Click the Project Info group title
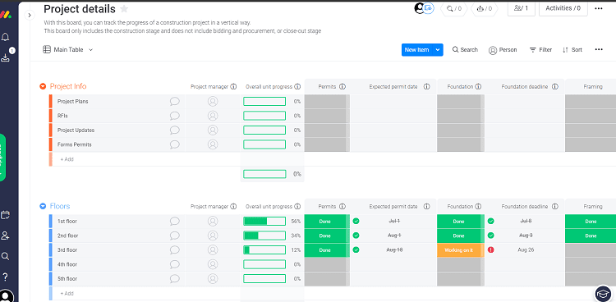The height and width of the screenshot is (302, 616). click(68, 86)
